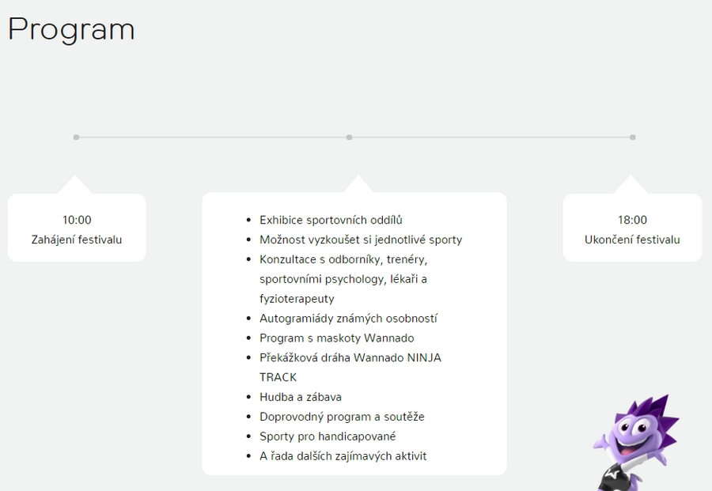Click 'A řada dalších zajímavých aktivit'

pyautogui.click(x=343, y=456)
